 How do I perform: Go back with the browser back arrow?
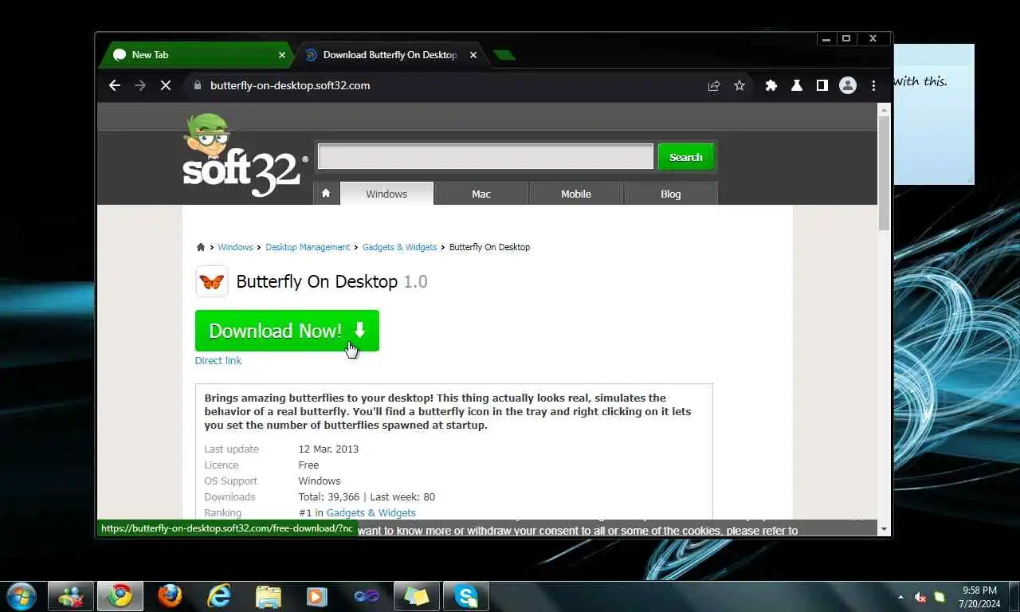point(115,85)
